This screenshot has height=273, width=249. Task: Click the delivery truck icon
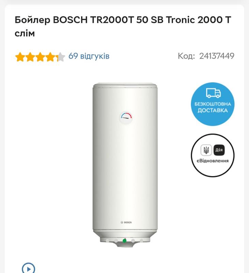[213, 93]
